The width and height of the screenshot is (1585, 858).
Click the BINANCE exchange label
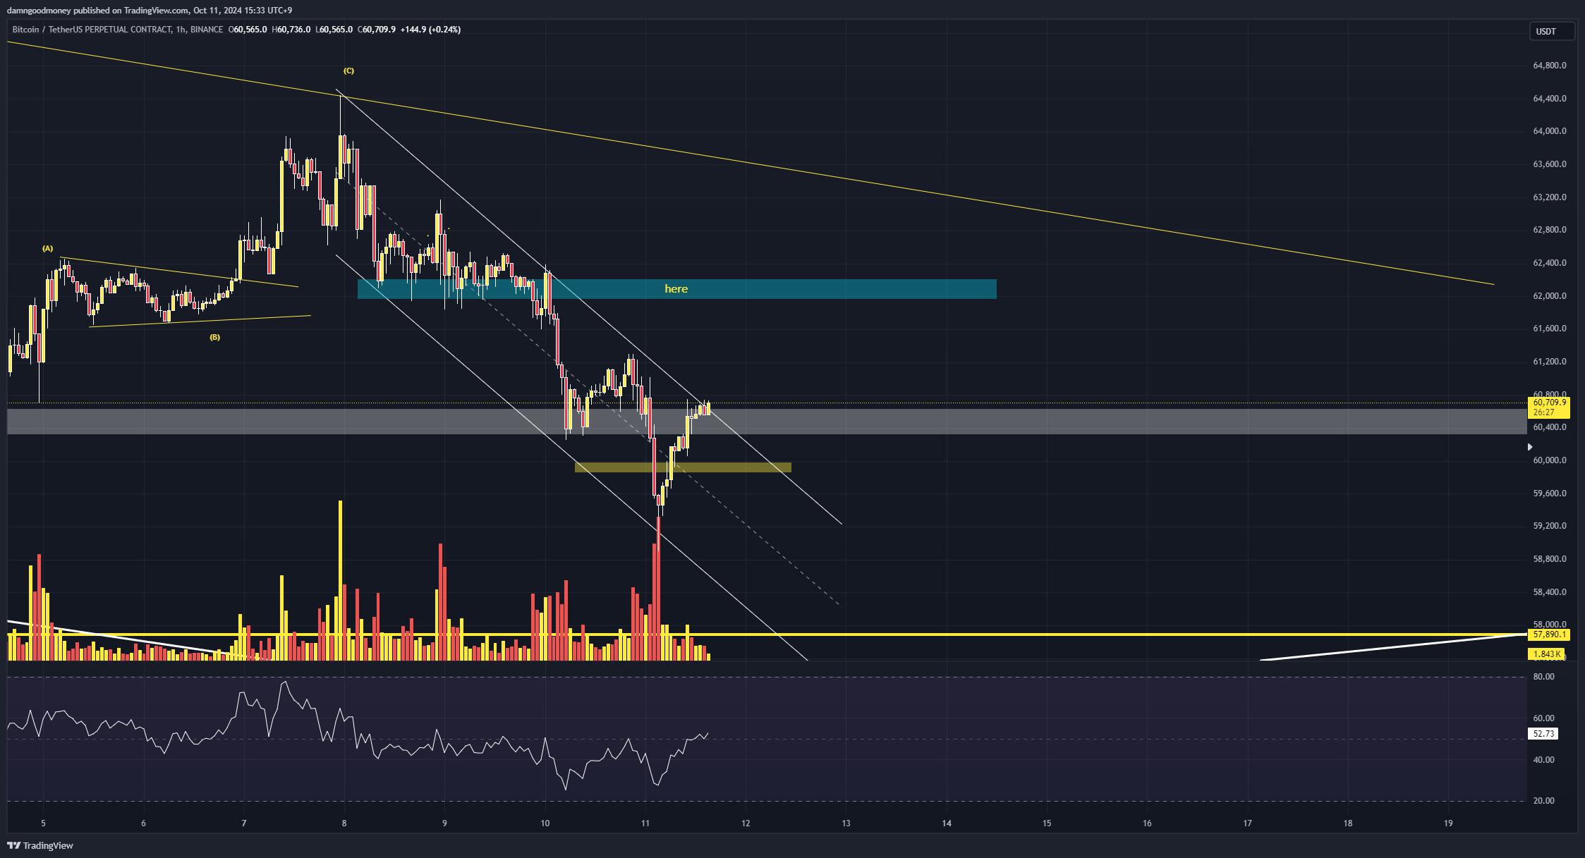click(207, 30)
